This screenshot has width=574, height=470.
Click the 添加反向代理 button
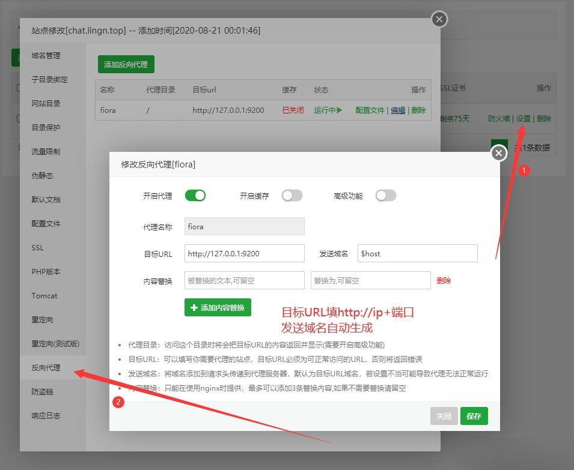click(x=126, y=64)
